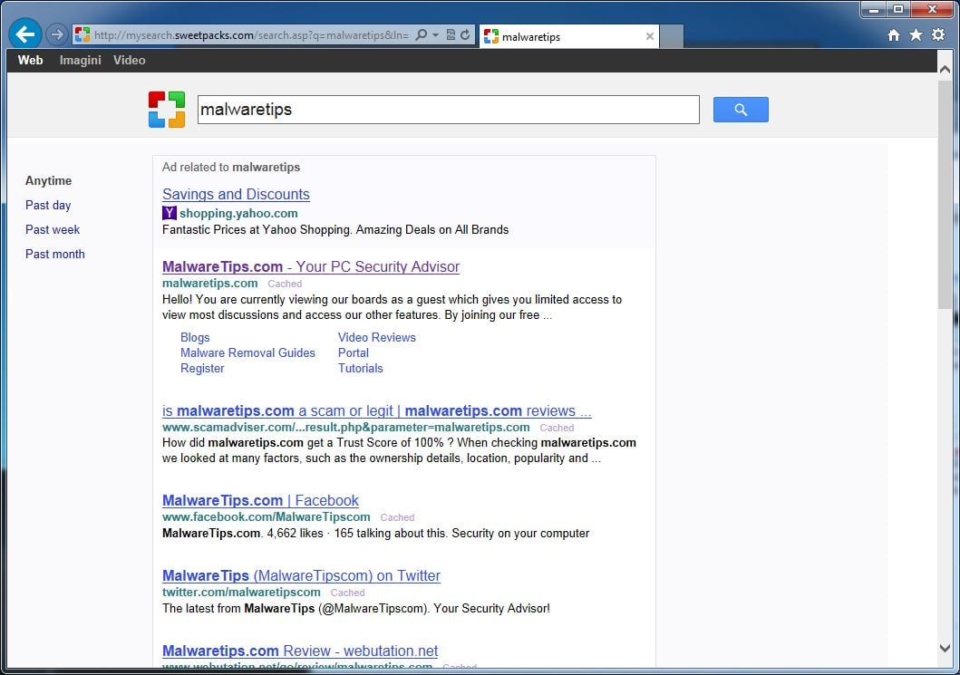Image resolution: width=960 pixels, height=675 pixels.
Task: Open Cached copy of Facebook result
Action: (x=397, y=517)
